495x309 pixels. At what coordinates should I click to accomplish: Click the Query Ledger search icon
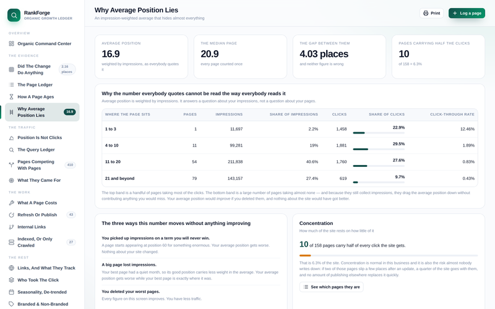[11, 150]
